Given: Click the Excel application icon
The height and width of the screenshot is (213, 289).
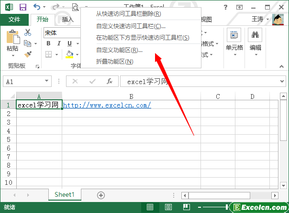Looking at the screenshot, I should point(9,7).
